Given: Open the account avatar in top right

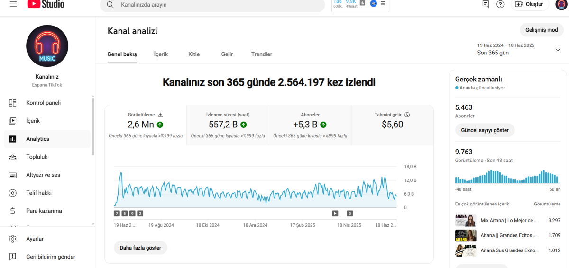Looking at the screenshot, I should tap(561, 4).
